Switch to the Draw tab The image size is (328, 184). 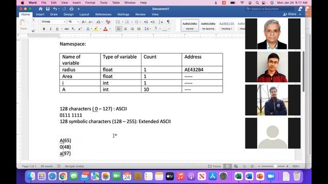click(54, 14)
